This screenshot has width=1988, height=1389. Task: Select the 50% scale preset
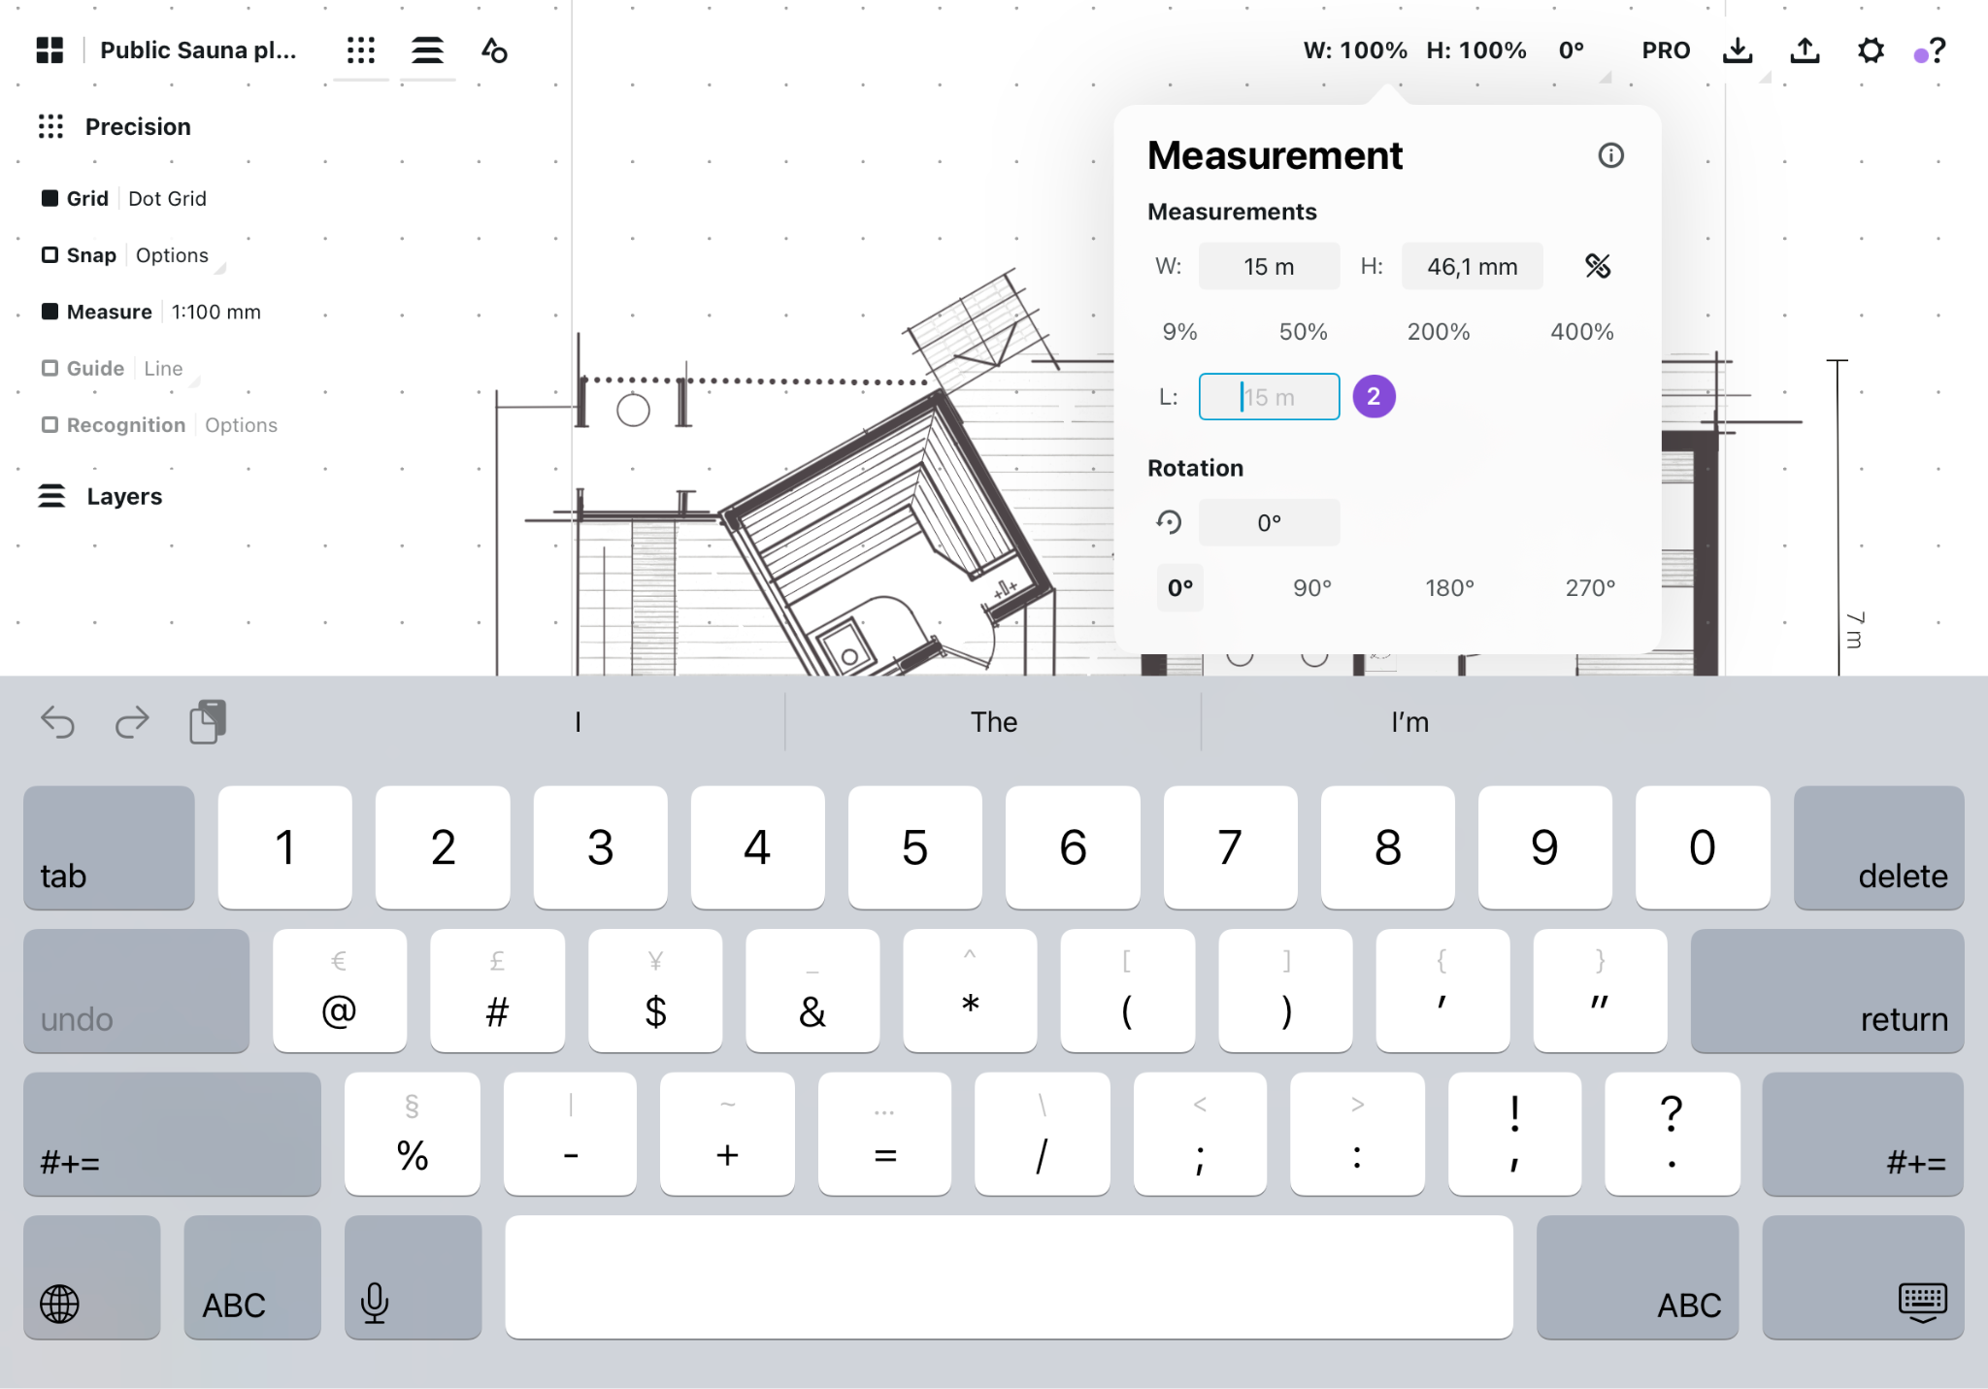1303,332
